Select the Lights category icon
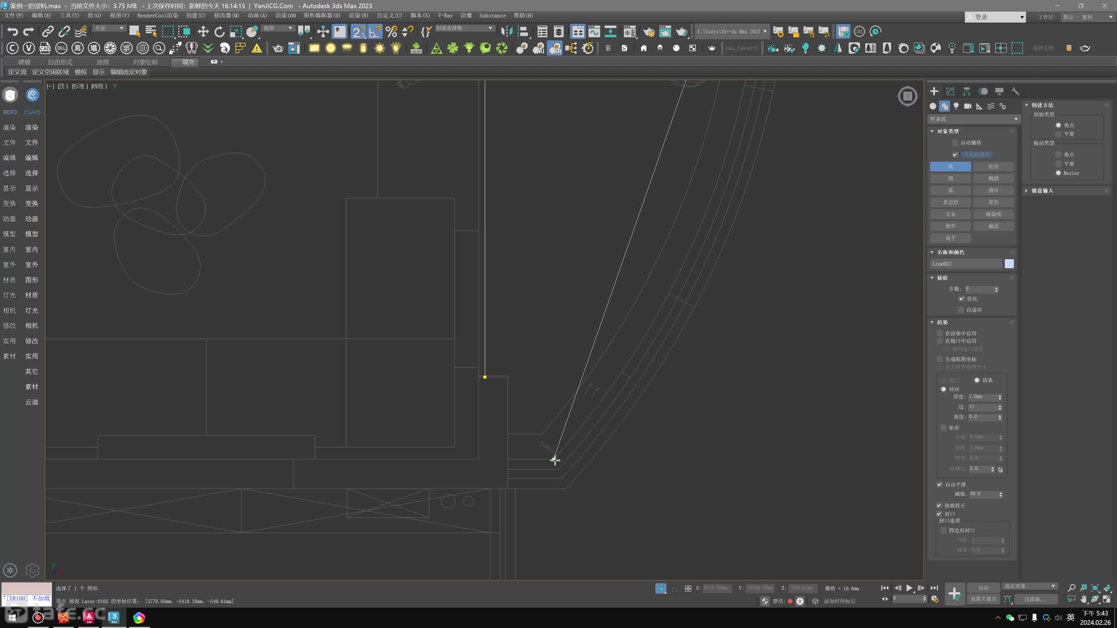This screenshot has width=1117, height=628. [956, 106]
